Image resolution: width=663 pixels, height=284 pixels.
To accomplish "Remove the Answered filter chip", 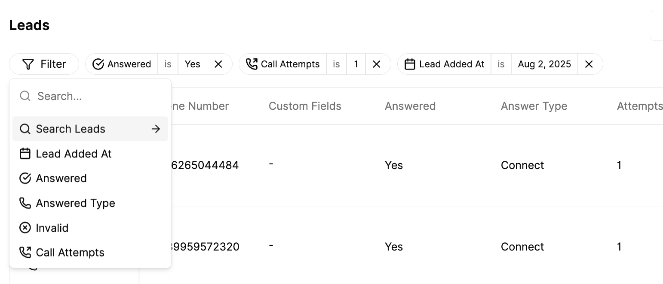I will [x=218, y=64].
